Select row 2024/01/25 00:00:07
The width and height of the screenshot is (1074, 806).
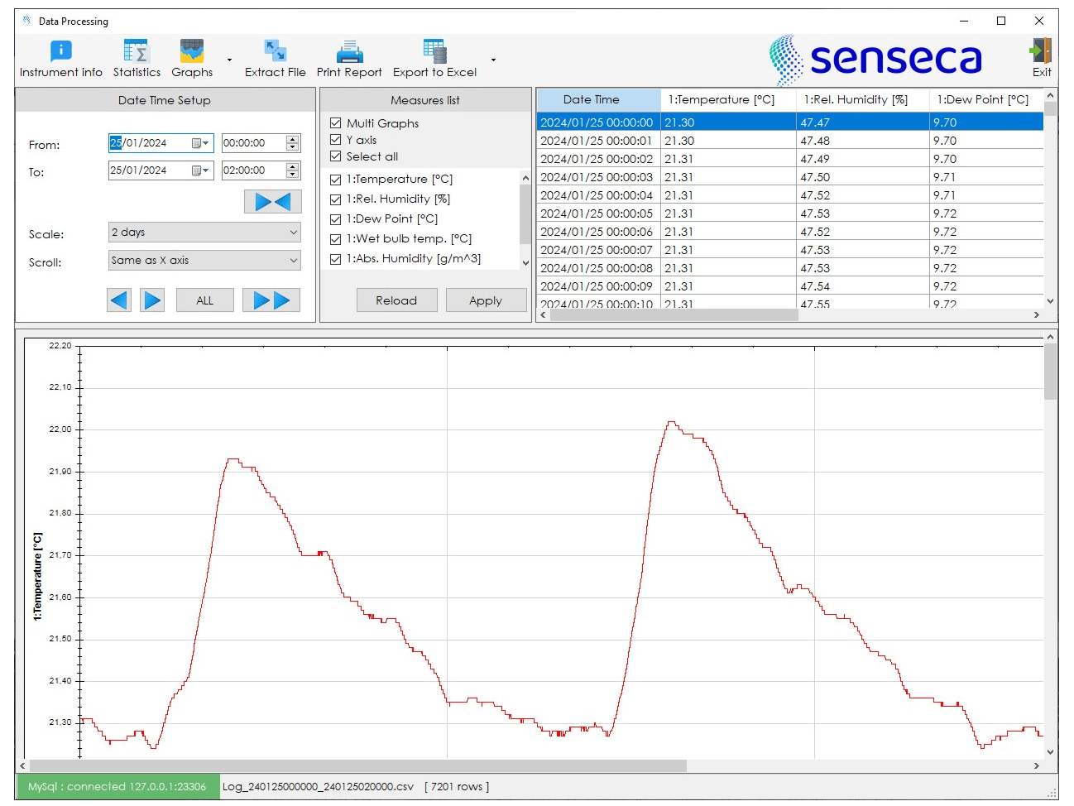(790, 250)
